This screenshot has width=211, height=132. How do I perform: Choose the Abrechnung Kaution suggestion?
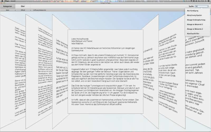[x=193, y=15]
